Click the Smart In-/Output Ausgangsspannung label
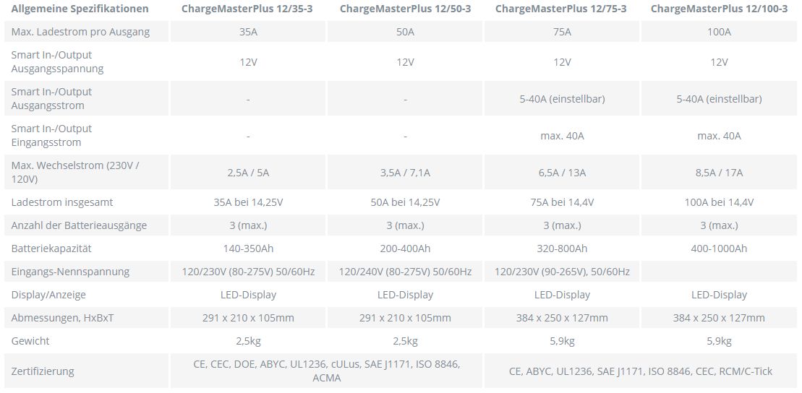Viewport: 802px width, 393px height. 57,62
